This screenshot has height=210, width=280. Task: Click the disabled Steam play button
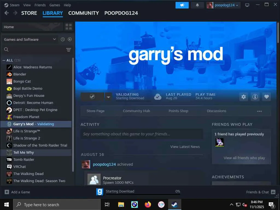tap(92, 97)
